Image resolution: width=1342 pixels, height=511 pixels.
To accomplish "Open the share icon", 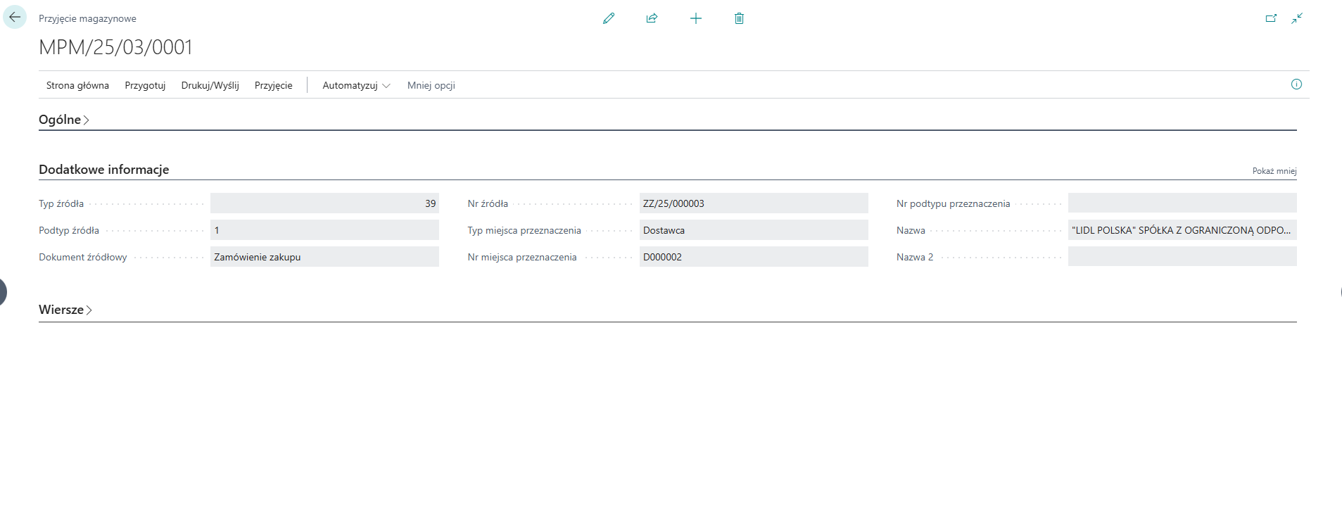I will (x=652, y=18).
